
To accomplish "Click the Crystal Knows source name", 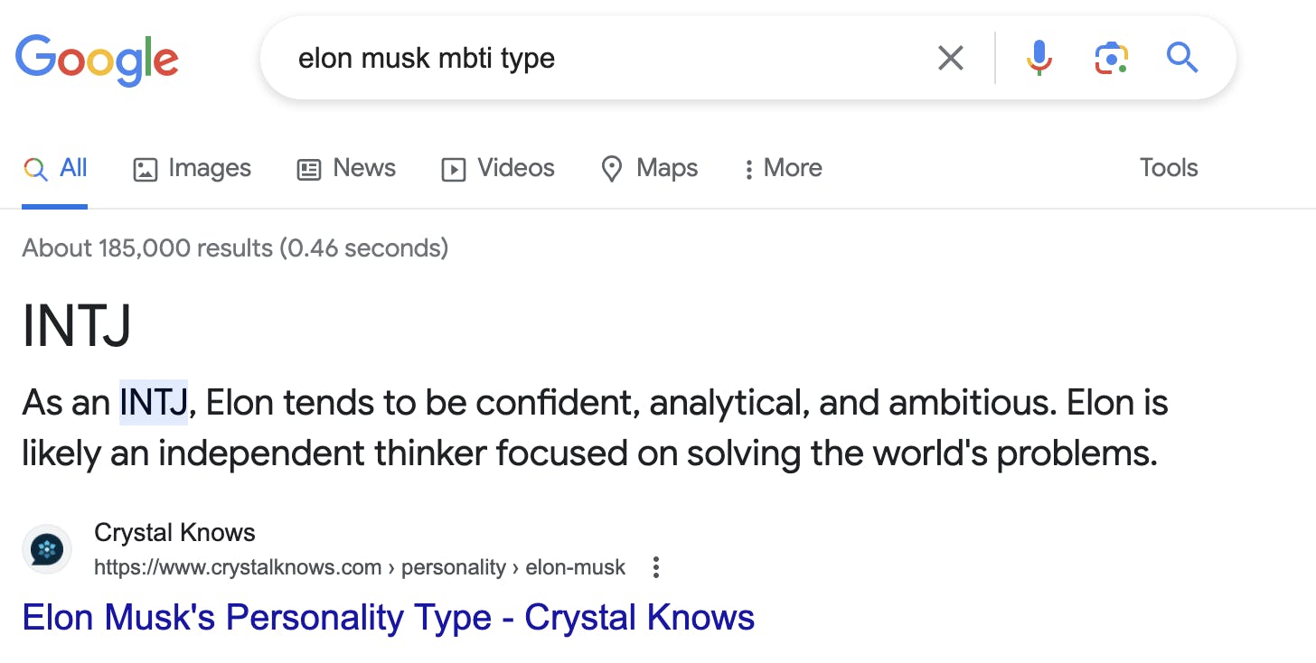I will 174,533.
